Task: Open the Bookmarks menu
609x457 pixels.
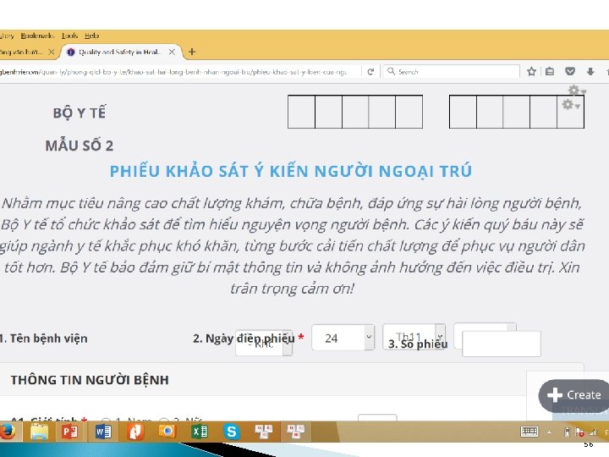Action: pyautogui.click(x=37, y=36)
